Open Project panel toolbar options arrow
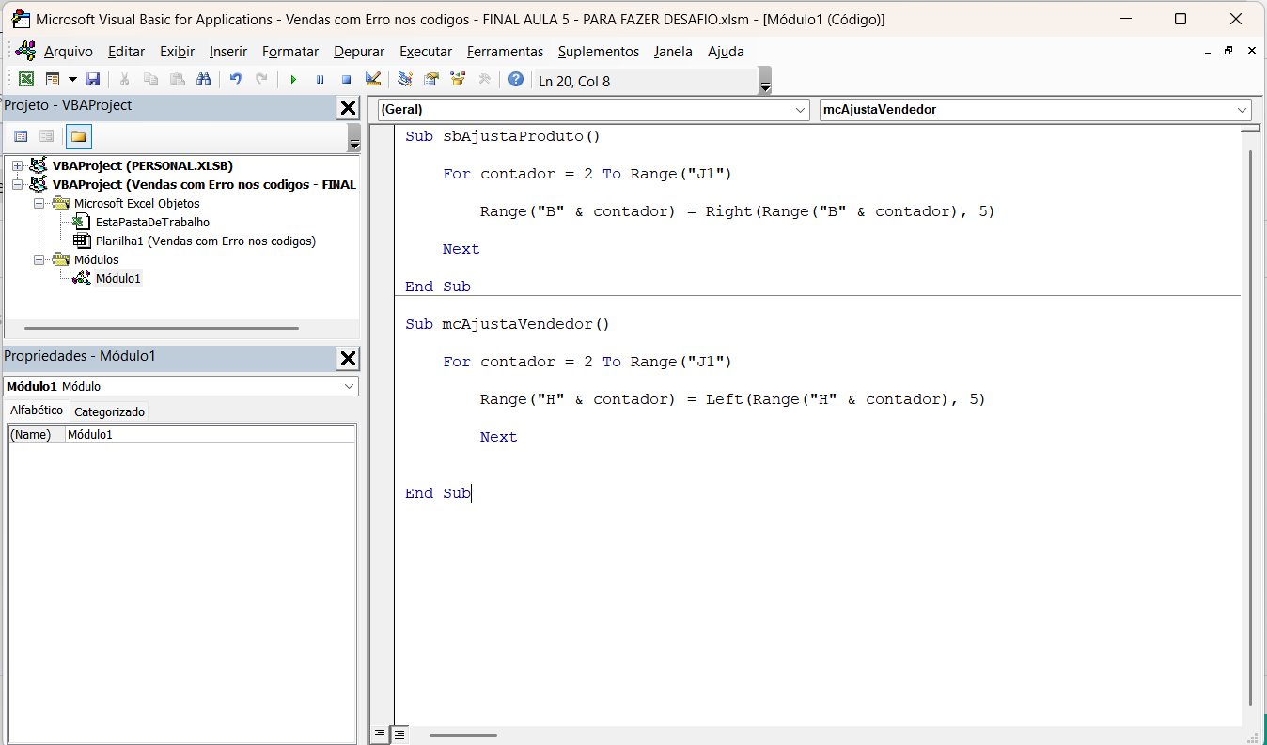 tap(354, 137)
